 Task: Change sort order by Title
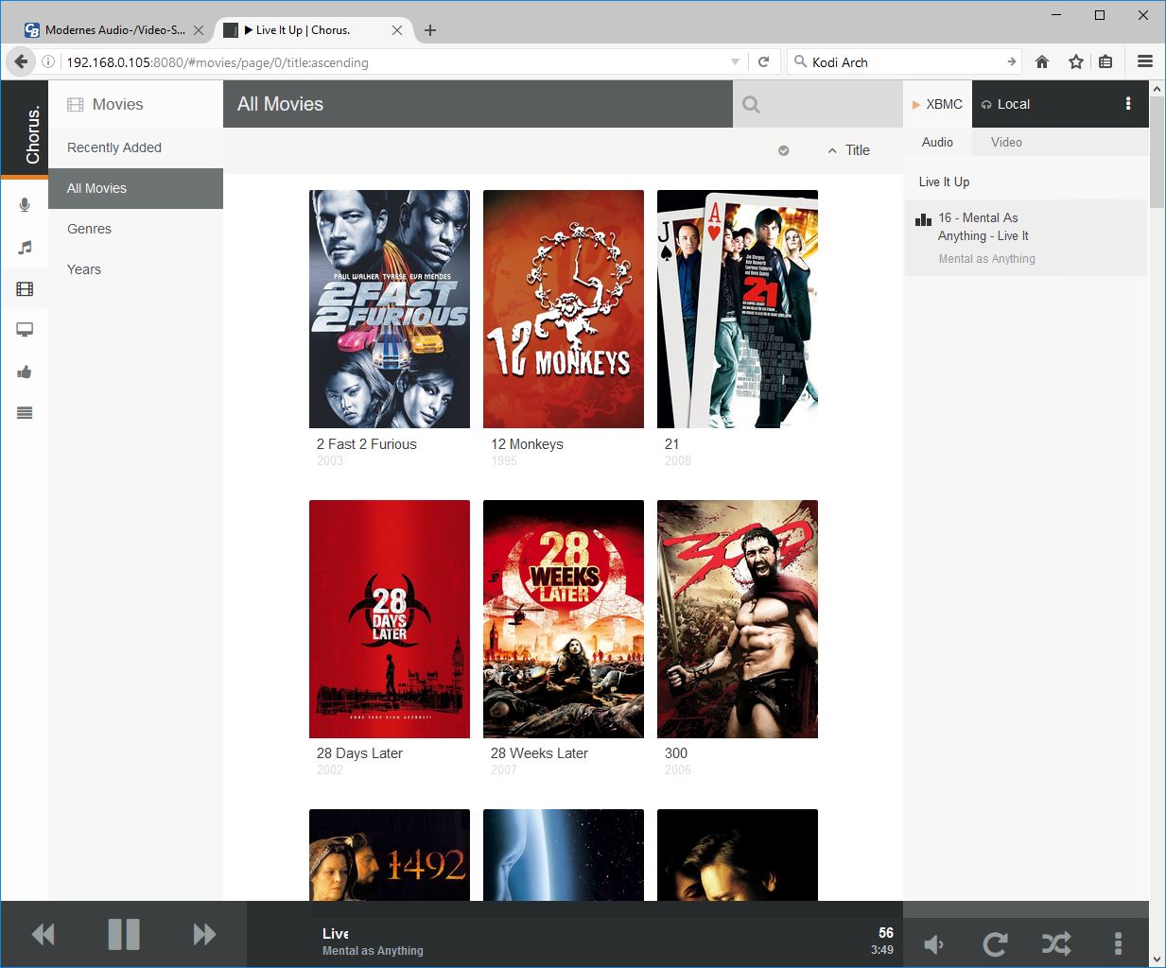(x=848, y=150)
